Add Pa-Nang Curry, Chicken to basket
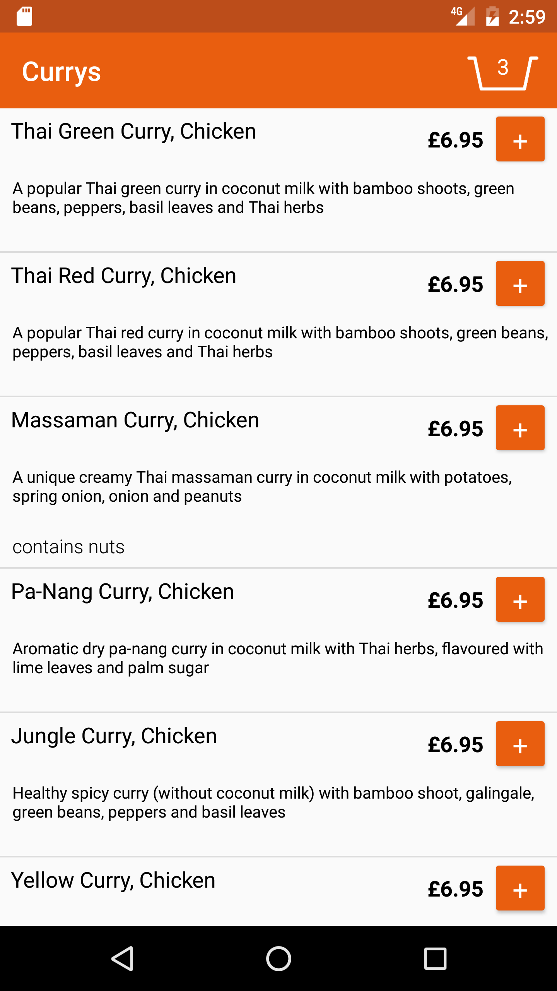 (520, 600)
